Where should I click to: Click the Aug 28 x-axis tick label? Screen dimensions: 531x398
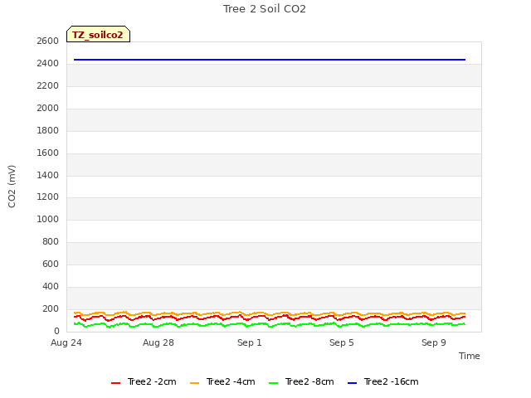coord(158,342)
